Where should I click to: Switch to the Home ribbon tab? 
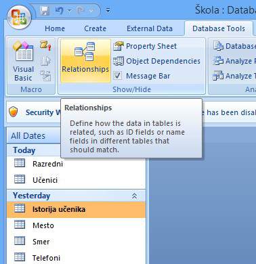click(x=55, y=28)
